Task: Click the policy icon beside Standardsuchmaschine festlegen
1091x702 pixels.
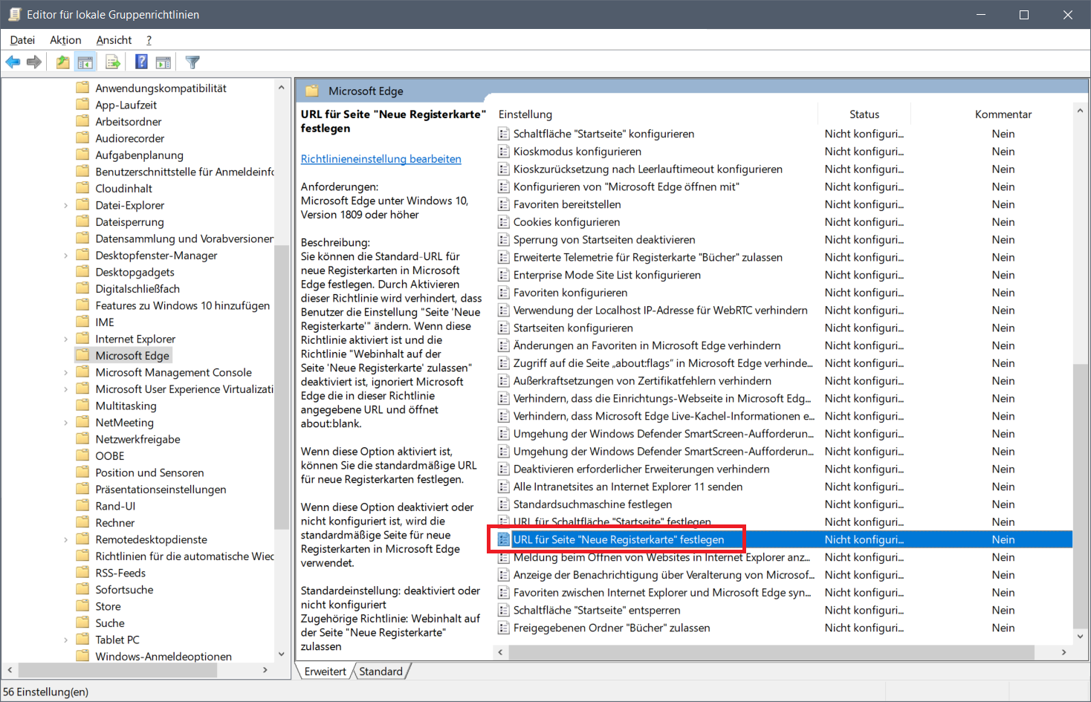Action: (x=504, y=504)
